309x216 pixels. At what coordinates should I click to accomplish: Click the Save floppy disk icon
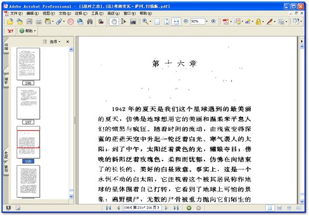pos(29,22)
